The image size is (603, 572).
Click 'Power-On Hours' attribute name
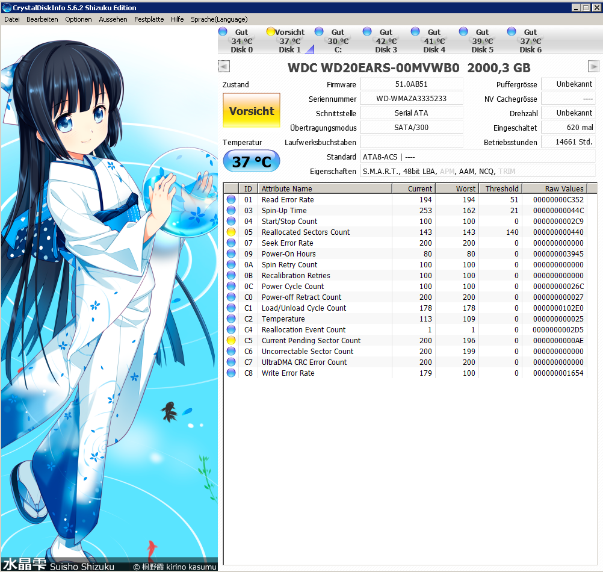(x=288, y=254)
